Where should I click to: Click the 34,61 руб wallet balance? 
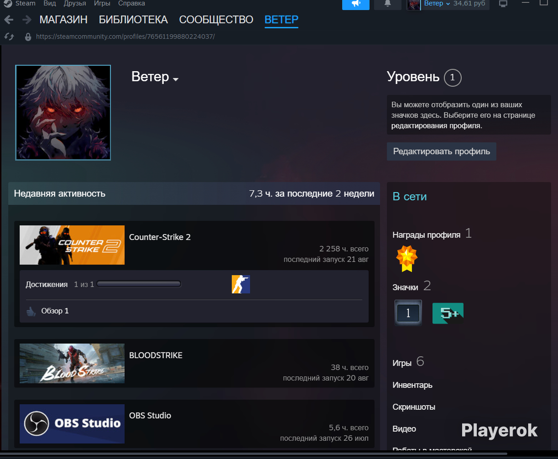pyautogui.click(x=469, y=4)
